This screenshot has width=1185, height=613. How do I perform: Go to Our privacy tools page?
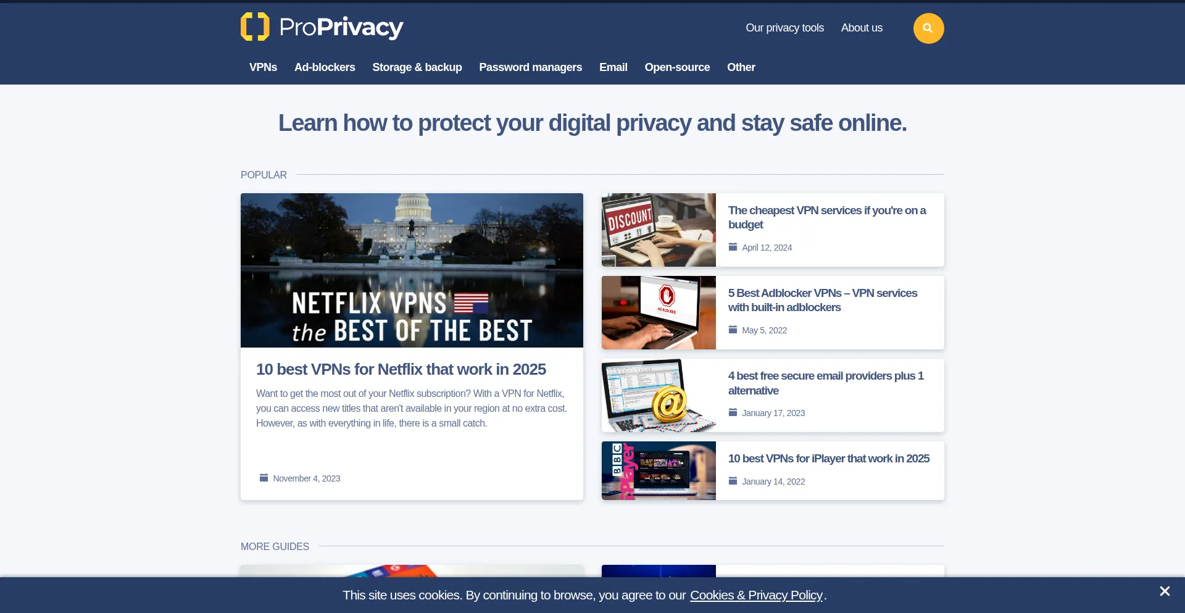pos(784,28)
